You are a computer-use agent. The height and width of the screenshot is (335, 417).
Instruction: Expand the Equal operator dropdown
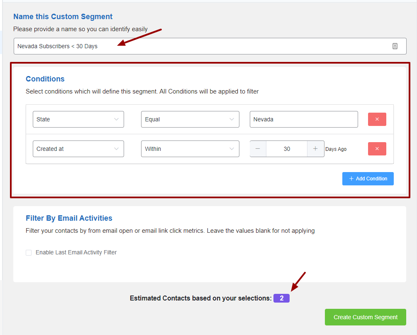pos(190,119)
